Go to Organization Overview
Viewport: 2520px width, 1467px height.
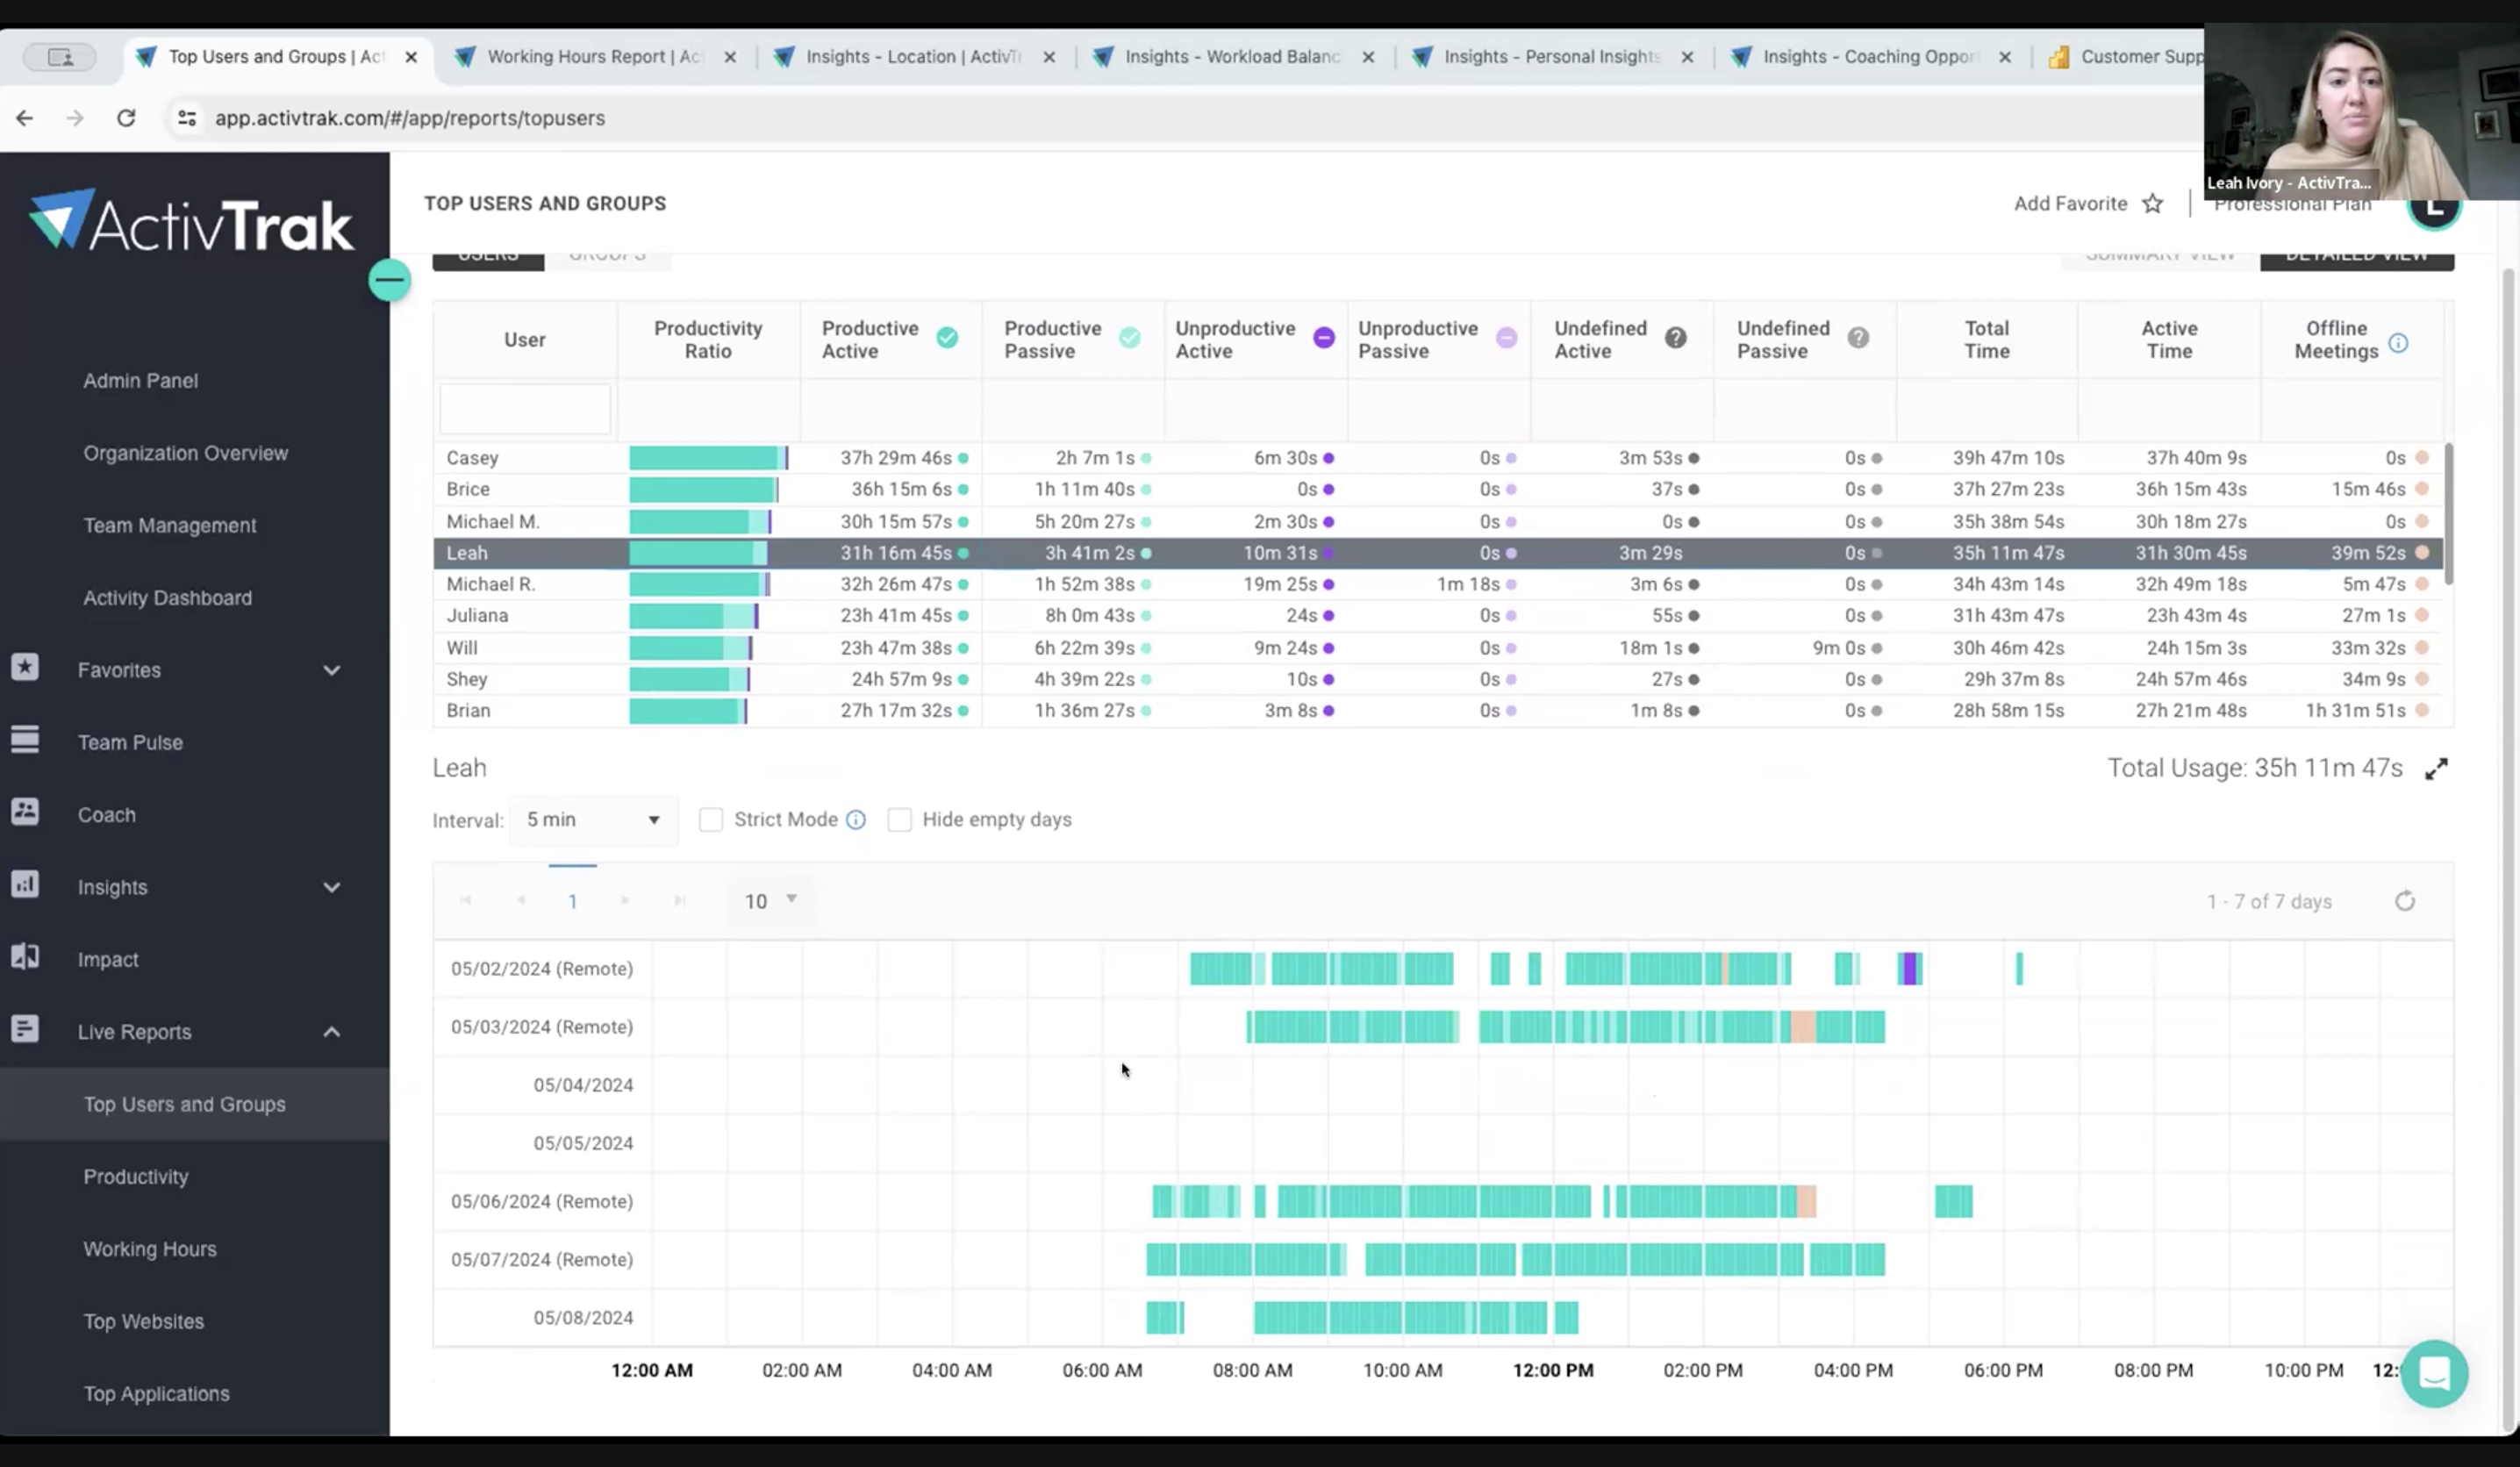click(x=186, y=453)
